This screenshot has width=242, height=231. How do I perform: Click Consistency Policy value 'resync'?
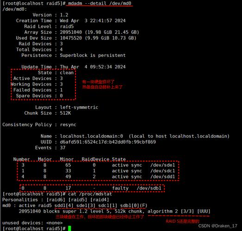coord(68,125)
